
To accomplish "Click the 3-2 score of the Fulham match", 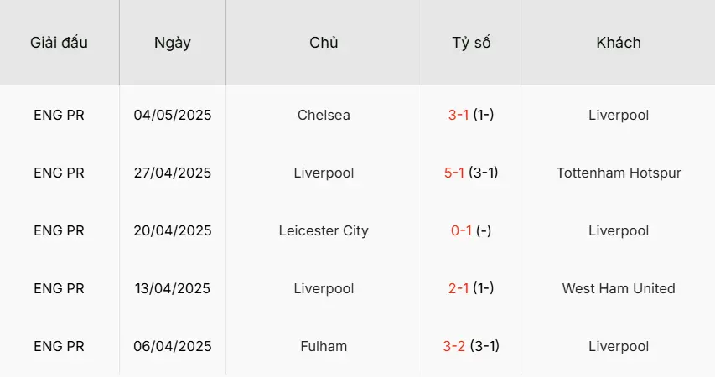I will [x=455, y=346].
